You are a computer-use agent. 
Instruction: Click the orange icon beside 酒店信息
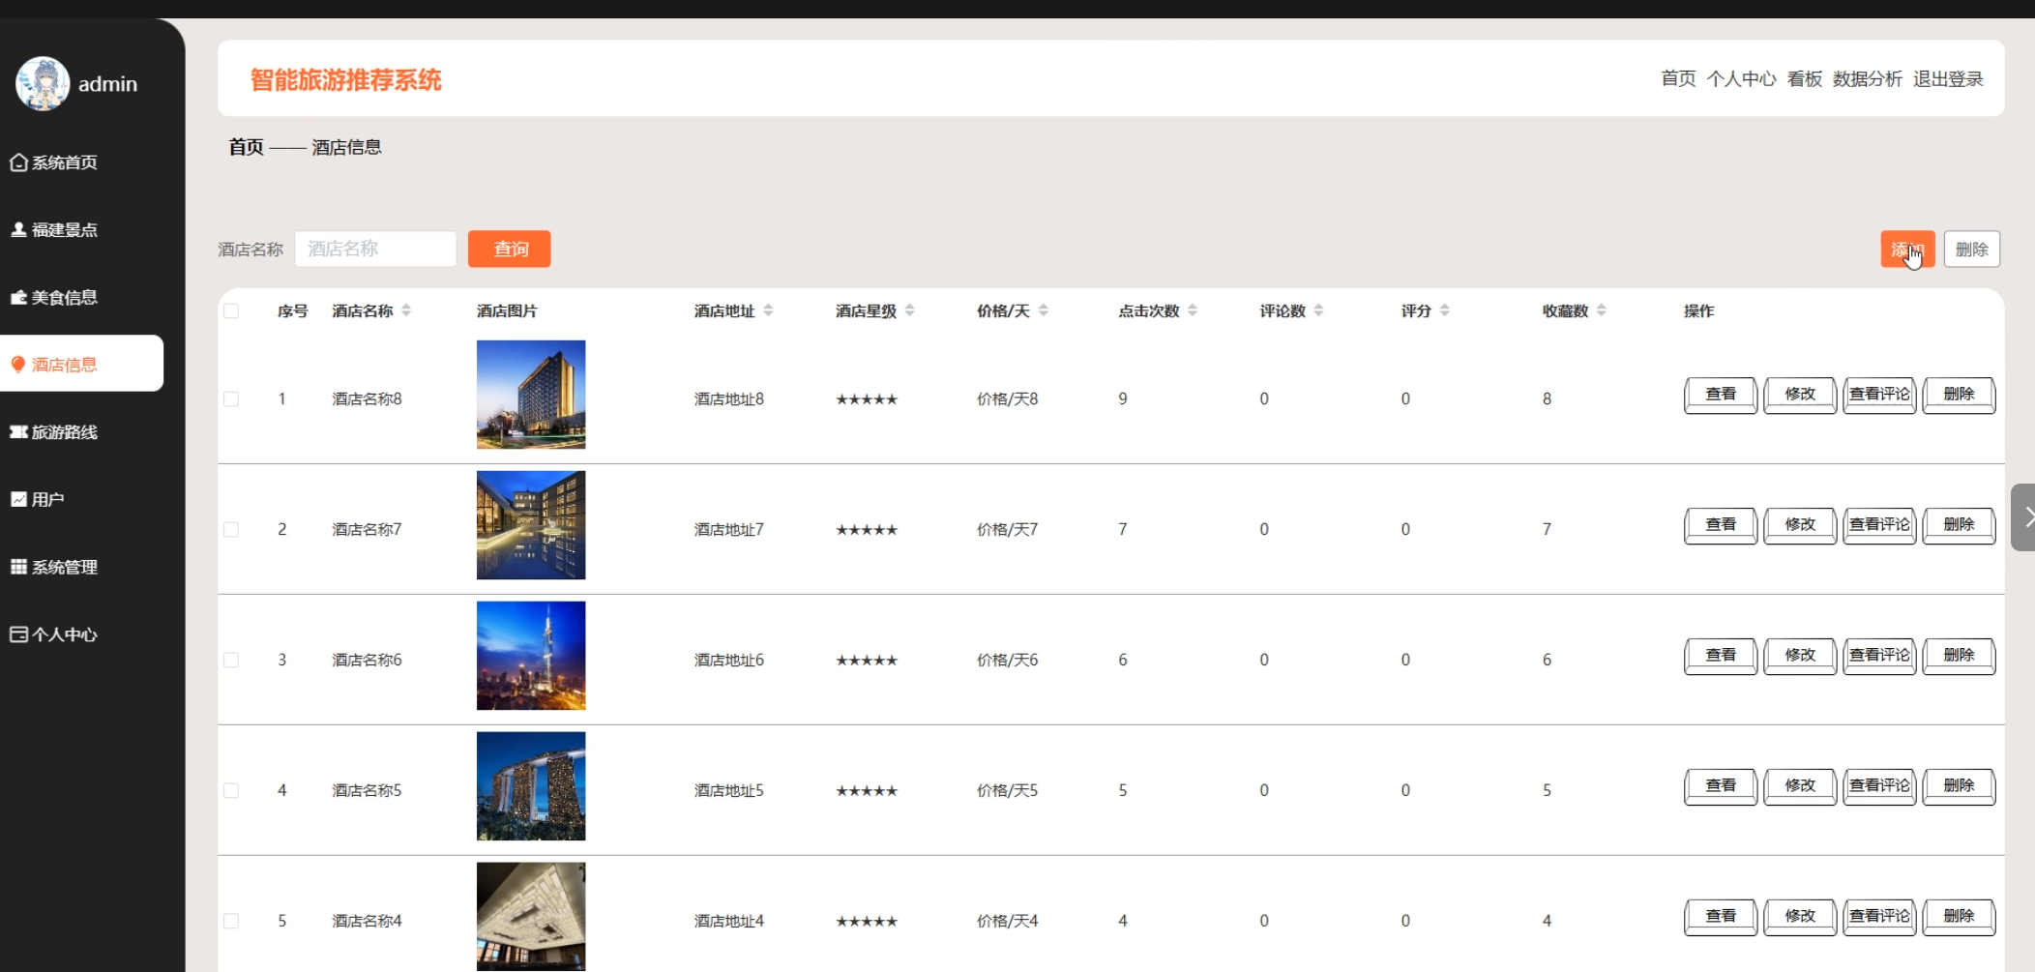tap(17, 365)
